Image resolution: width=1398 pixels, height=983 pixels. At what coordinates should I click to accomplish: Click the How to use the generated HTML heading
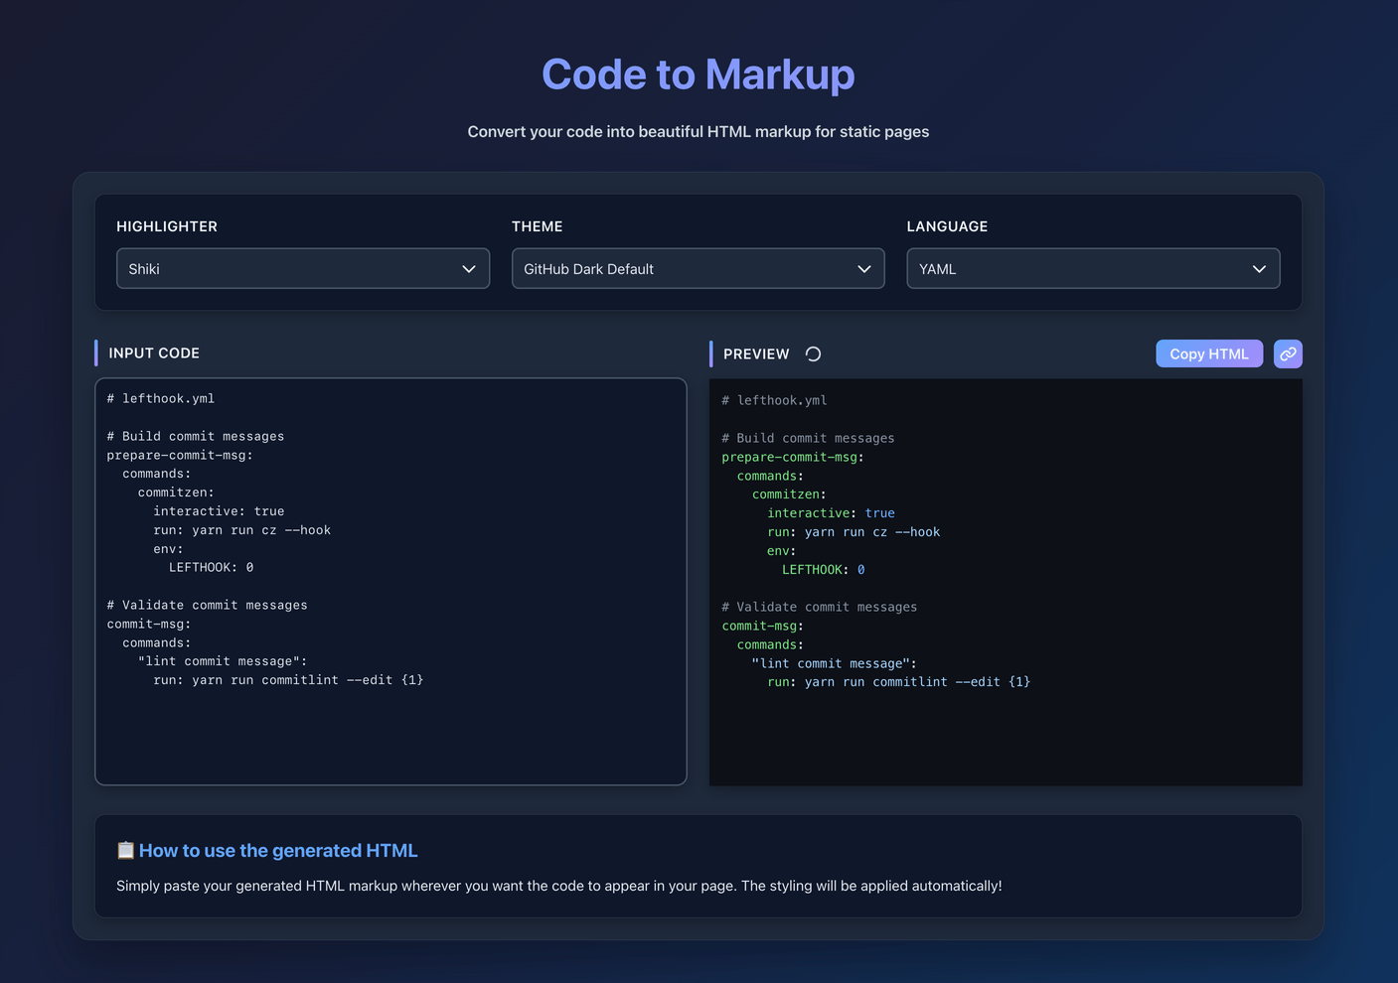pos(278,850)
